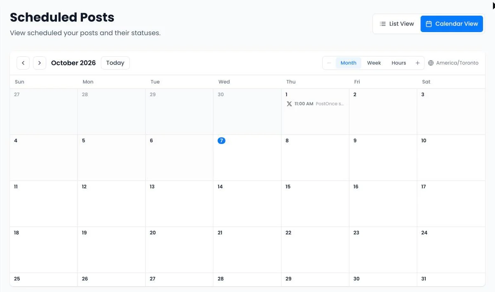The width and height of the screenshot is (495, 292).
Task: Click date number 15
Action: pyautogui.click(x=288, y=187)
